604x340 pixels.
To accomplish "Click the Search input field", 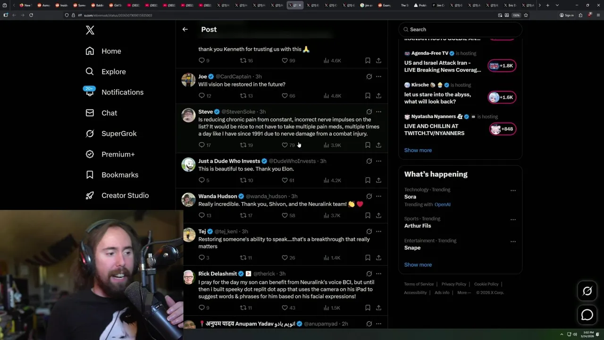I will coord(460,29).
